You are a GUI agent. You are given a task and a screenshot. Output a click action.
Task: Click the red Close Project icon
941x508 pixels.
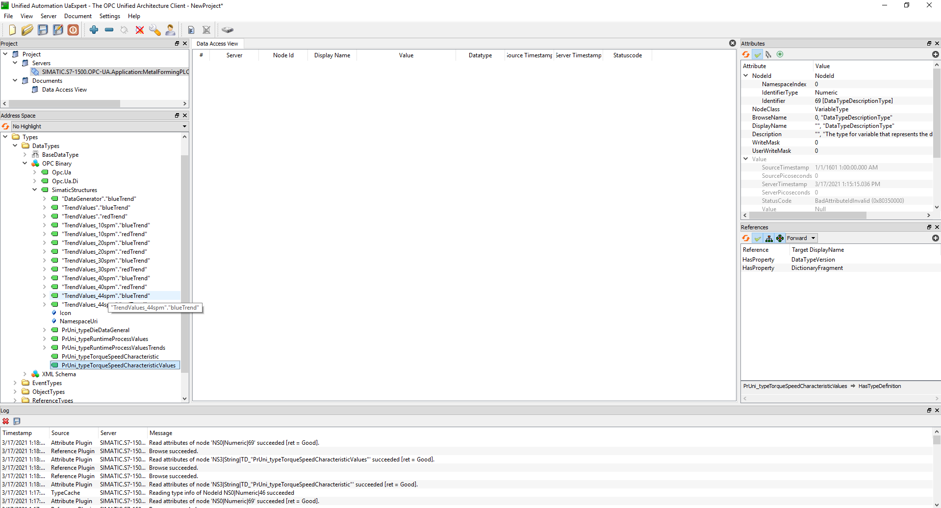pyautogui.click(x=73, y=30)
